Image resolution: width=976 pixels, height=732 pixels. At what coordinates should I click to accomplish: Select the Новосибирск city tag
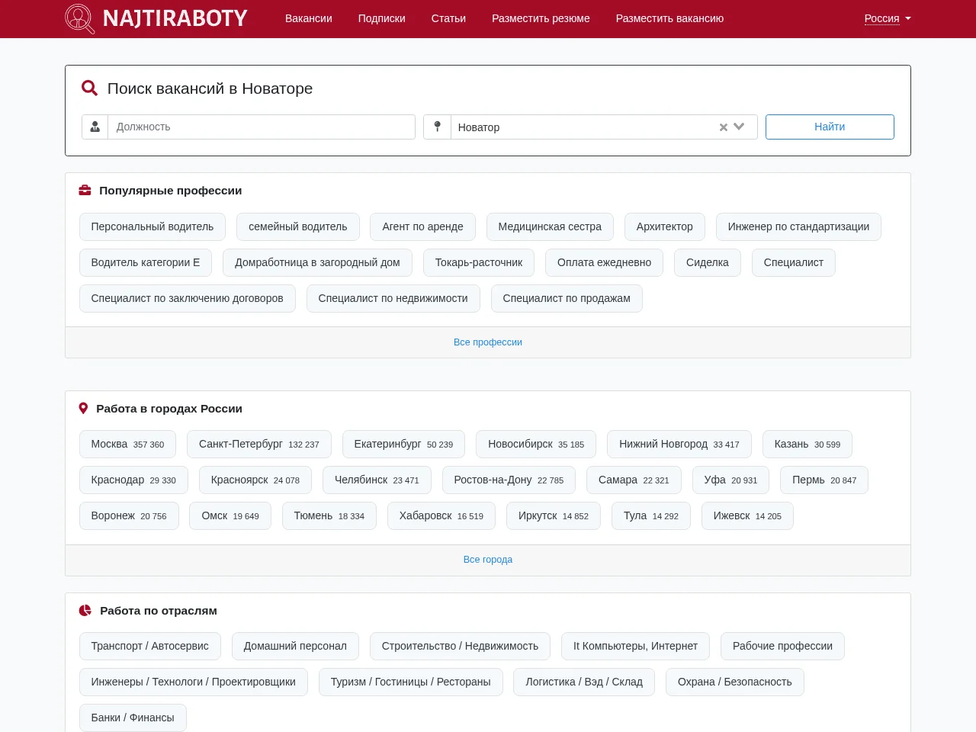pyautogui.click(x=536, y=444)
